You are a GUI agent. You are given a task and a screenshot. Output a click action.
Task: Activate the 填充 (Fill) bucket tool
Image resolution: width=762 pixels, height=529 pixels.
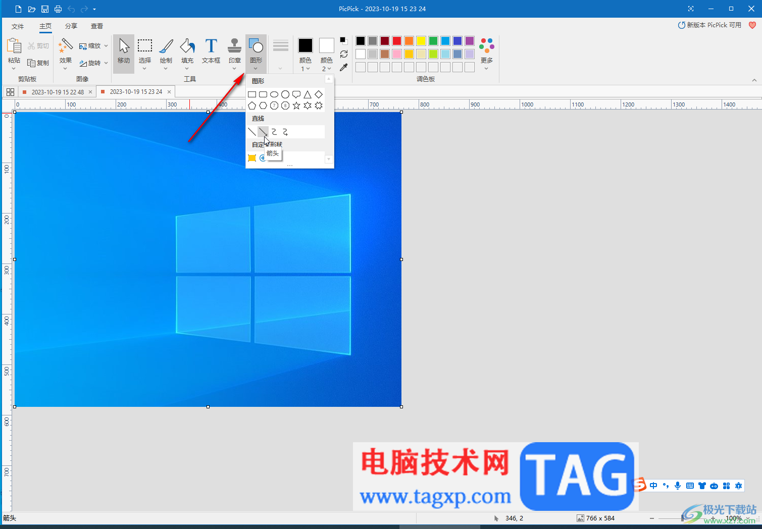[x=187, y=54]
